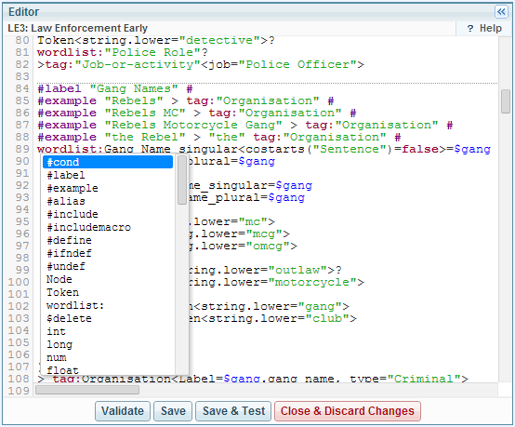Click the lower="motorcycle" code on line 100
Viewport: 515px width, 427px height.
pyautogui.click(x=276, y=282)
